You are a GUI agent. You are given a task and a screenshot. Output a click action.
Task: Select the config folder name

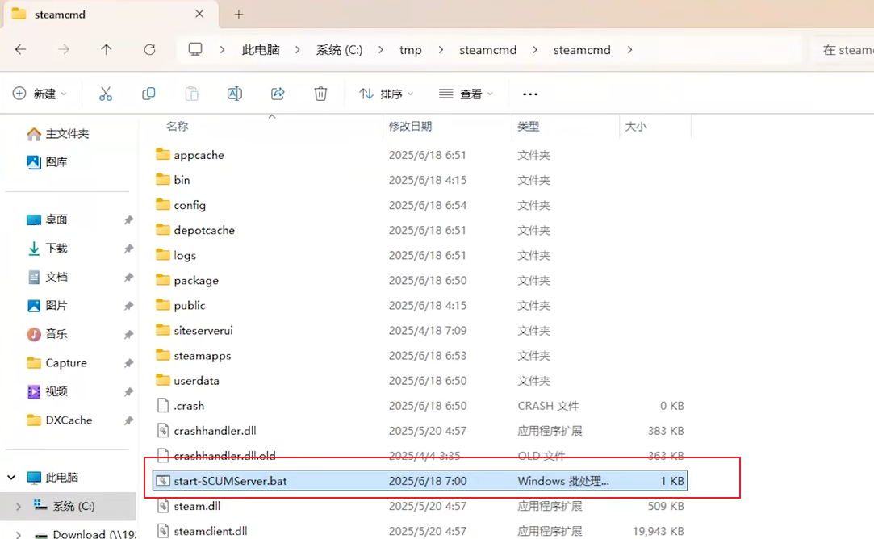coord(190,205)
